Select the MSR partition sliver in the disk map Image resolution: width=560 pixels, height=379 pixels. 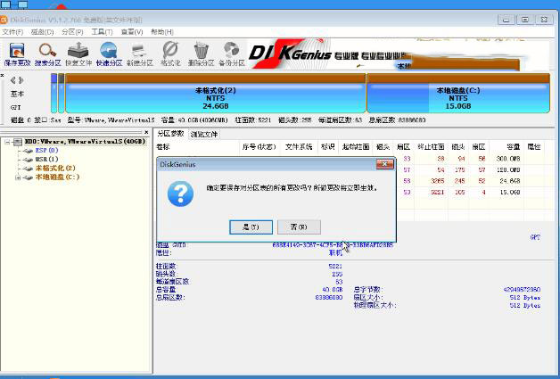tap(61, 94)
